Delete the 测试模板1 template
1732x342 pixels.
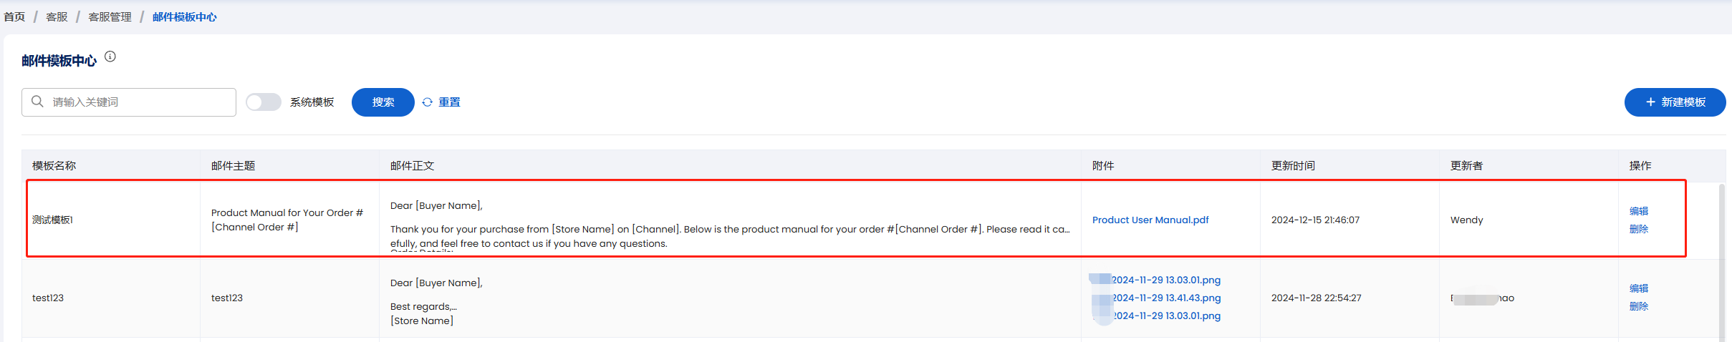(x=1639, y=229)
